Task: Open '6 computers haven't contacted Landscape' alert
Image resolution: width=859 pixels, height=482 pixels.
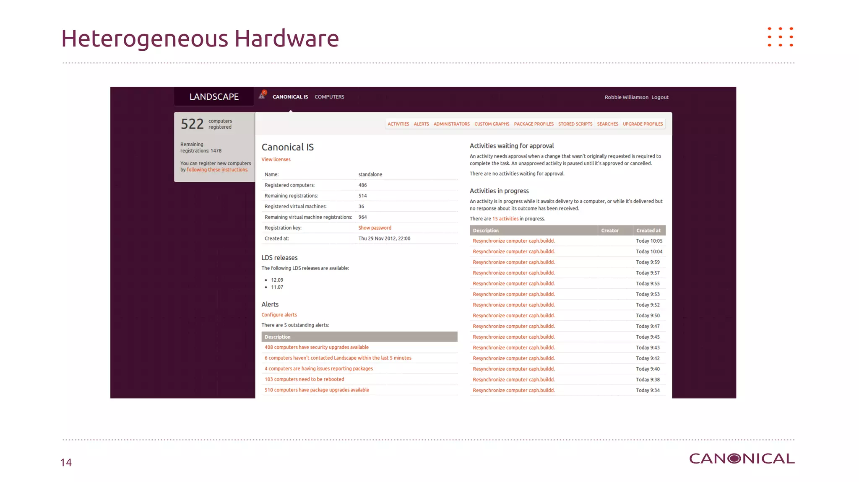Action: click(x=338, y=358)
